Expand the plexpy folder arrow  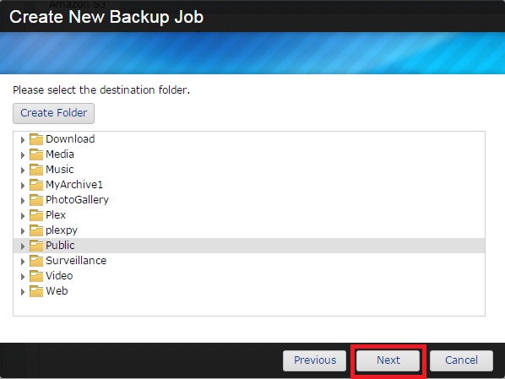[23, 231]
